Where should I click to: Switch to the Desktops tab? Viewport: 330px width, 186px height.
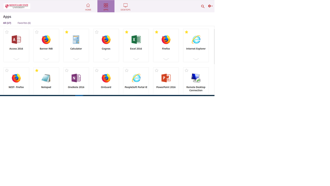125,7
